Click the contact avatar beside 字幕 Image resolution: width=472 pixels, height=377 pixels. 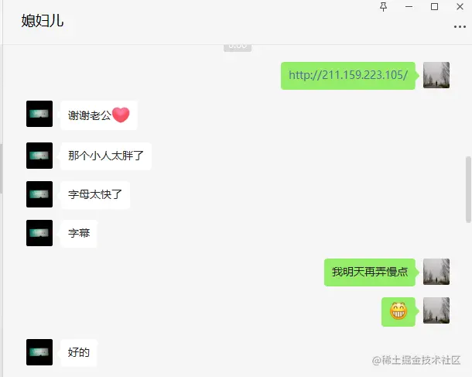pyautogui.click(x=39, y=233)
